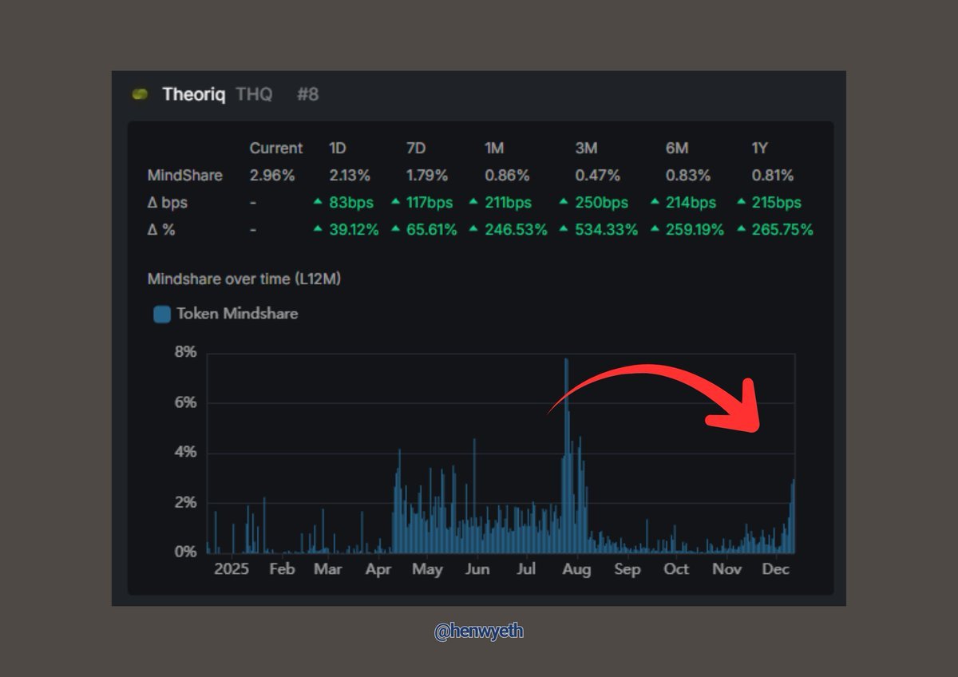The width and height of the screenshot is (958, 677).
Task: Click the 2025 x-axis label
Action: pos(232,569)
